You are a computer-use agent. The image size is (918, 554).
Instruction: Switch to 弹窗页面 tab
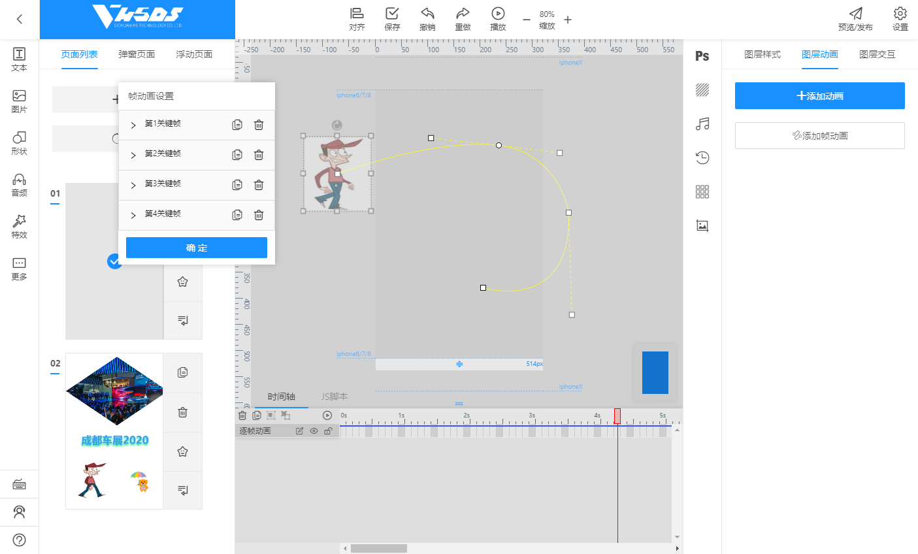tap(137, 54)
